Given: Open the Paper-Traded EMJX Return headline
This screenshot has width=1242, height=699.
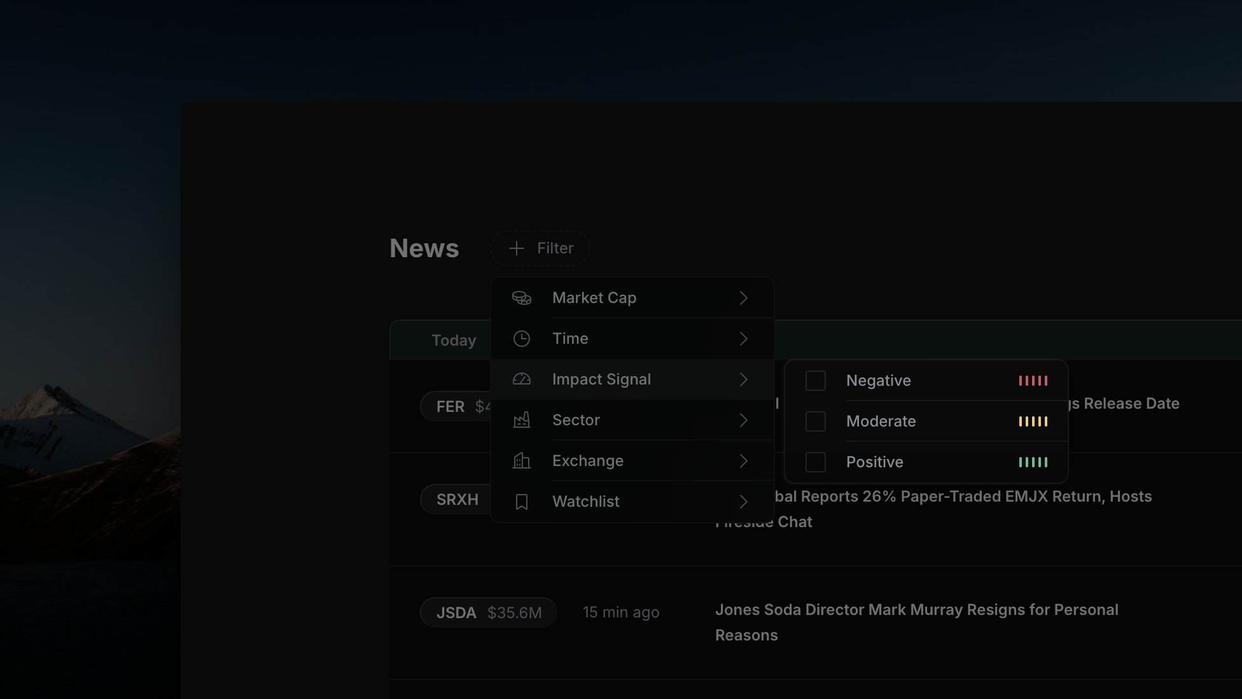Looking at the screenshot, I should (x=965, y=509).
